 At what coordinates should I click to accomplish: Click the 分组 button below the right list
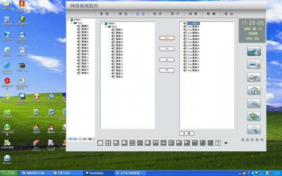coord(187,133)
